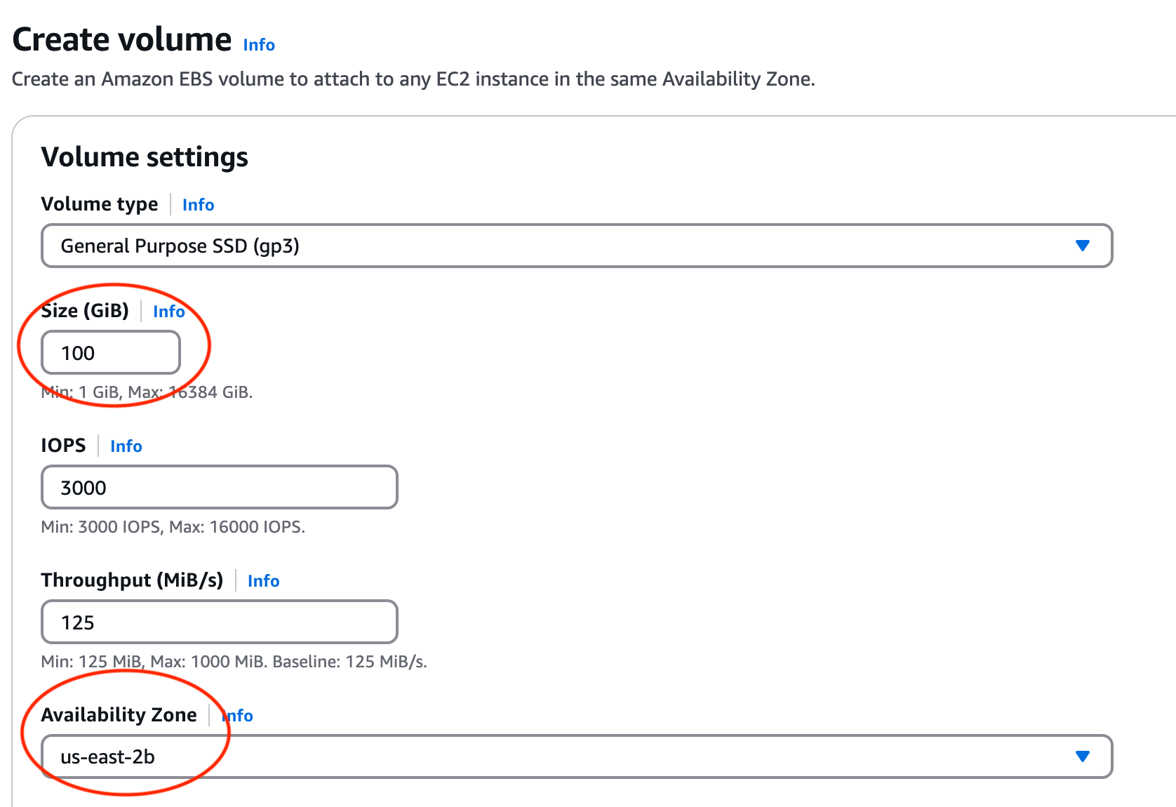Click the Availability Zone field label
This screenshot has height=807, width=1176.
click(119, 715)
